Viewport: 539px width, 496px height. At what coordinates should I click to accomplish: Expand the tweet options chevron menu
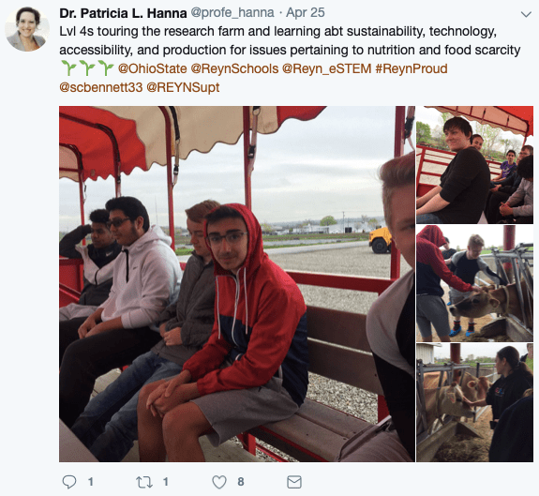(x=526, y=14)
